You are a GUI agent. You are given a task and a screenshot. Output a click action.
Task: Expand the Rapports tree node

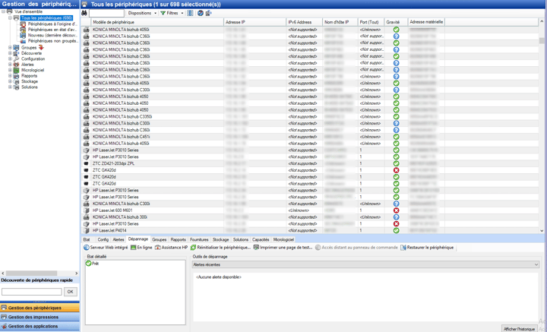[x=10, y=76]
